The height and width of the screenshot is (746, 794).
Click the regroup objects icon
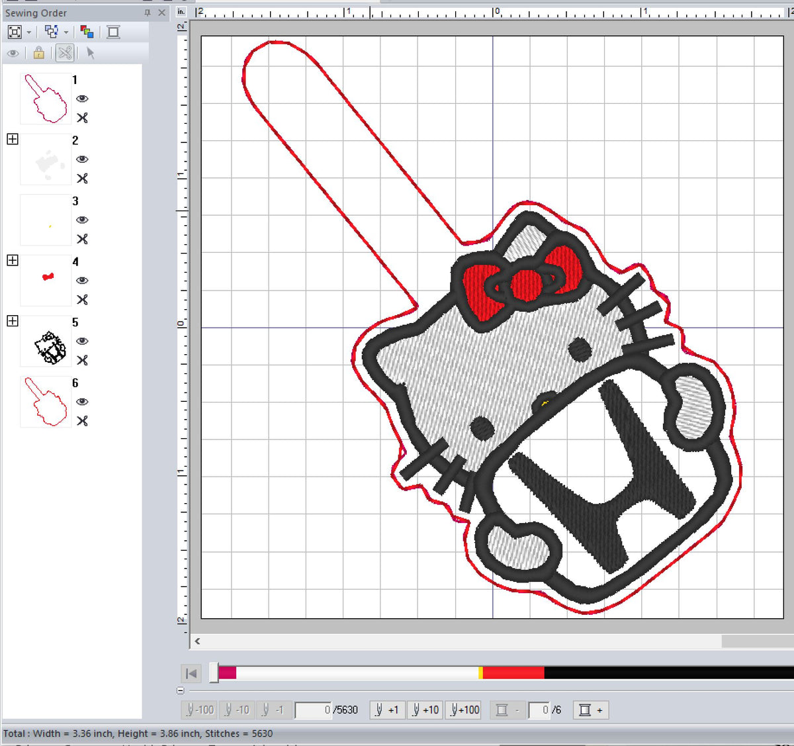click(x=53, y=31)
